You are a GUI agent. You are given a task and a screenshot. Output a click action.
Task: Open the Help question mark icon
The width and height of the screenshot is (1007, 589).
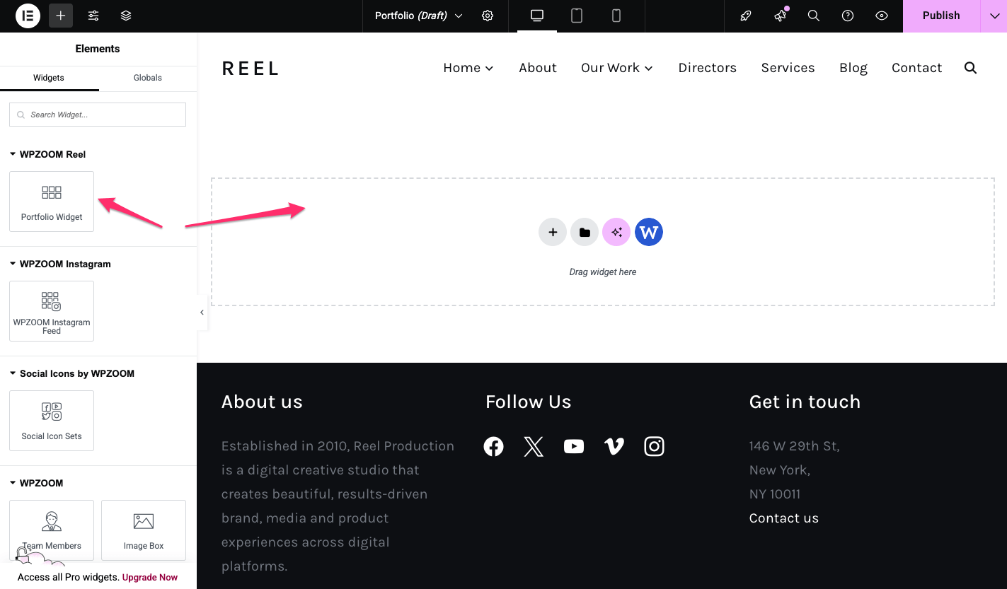pyautogui.click(x=848, y=16)
